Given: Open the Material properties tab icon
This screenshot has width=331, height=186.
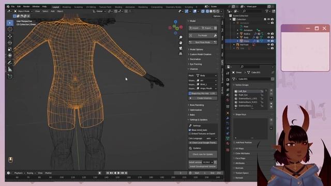Looking at the screenshot, I should [x=228, y=144].
